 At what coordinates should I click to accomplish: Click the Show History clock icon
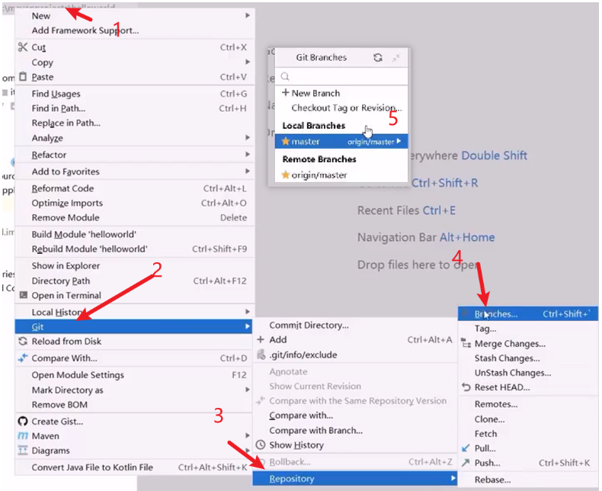click(x=261, y=445)
